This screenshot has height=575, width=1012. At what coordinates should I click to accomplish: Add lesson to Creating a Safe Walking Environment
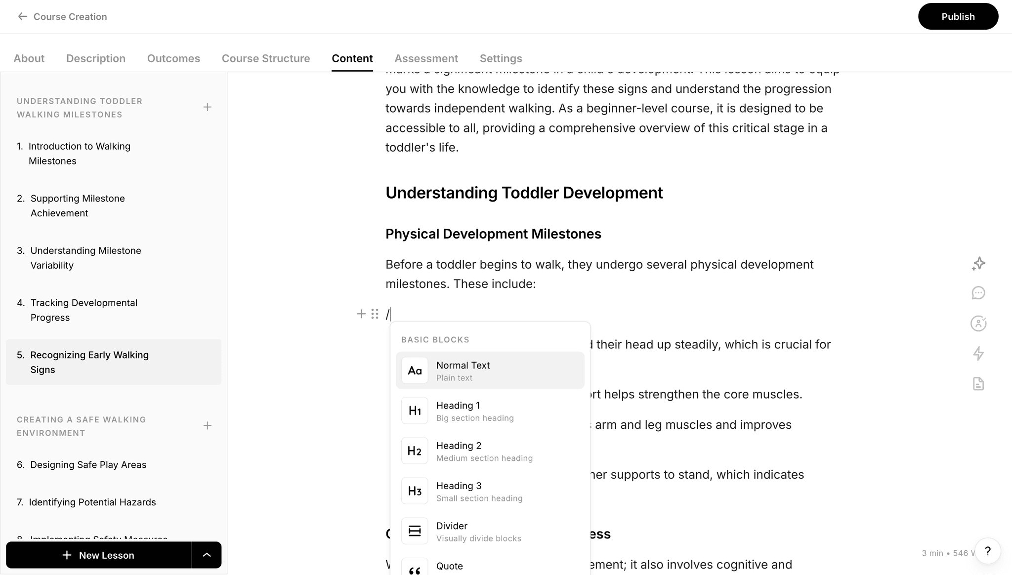point(208,426)
